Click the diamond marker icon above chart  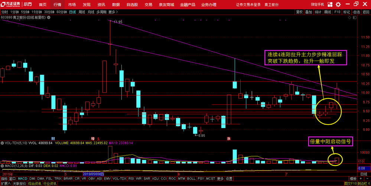[349, 17]
